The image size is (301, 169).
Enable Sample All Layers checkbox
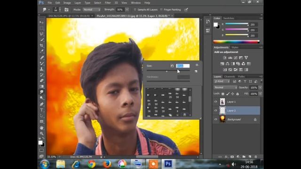pos(135,9)
